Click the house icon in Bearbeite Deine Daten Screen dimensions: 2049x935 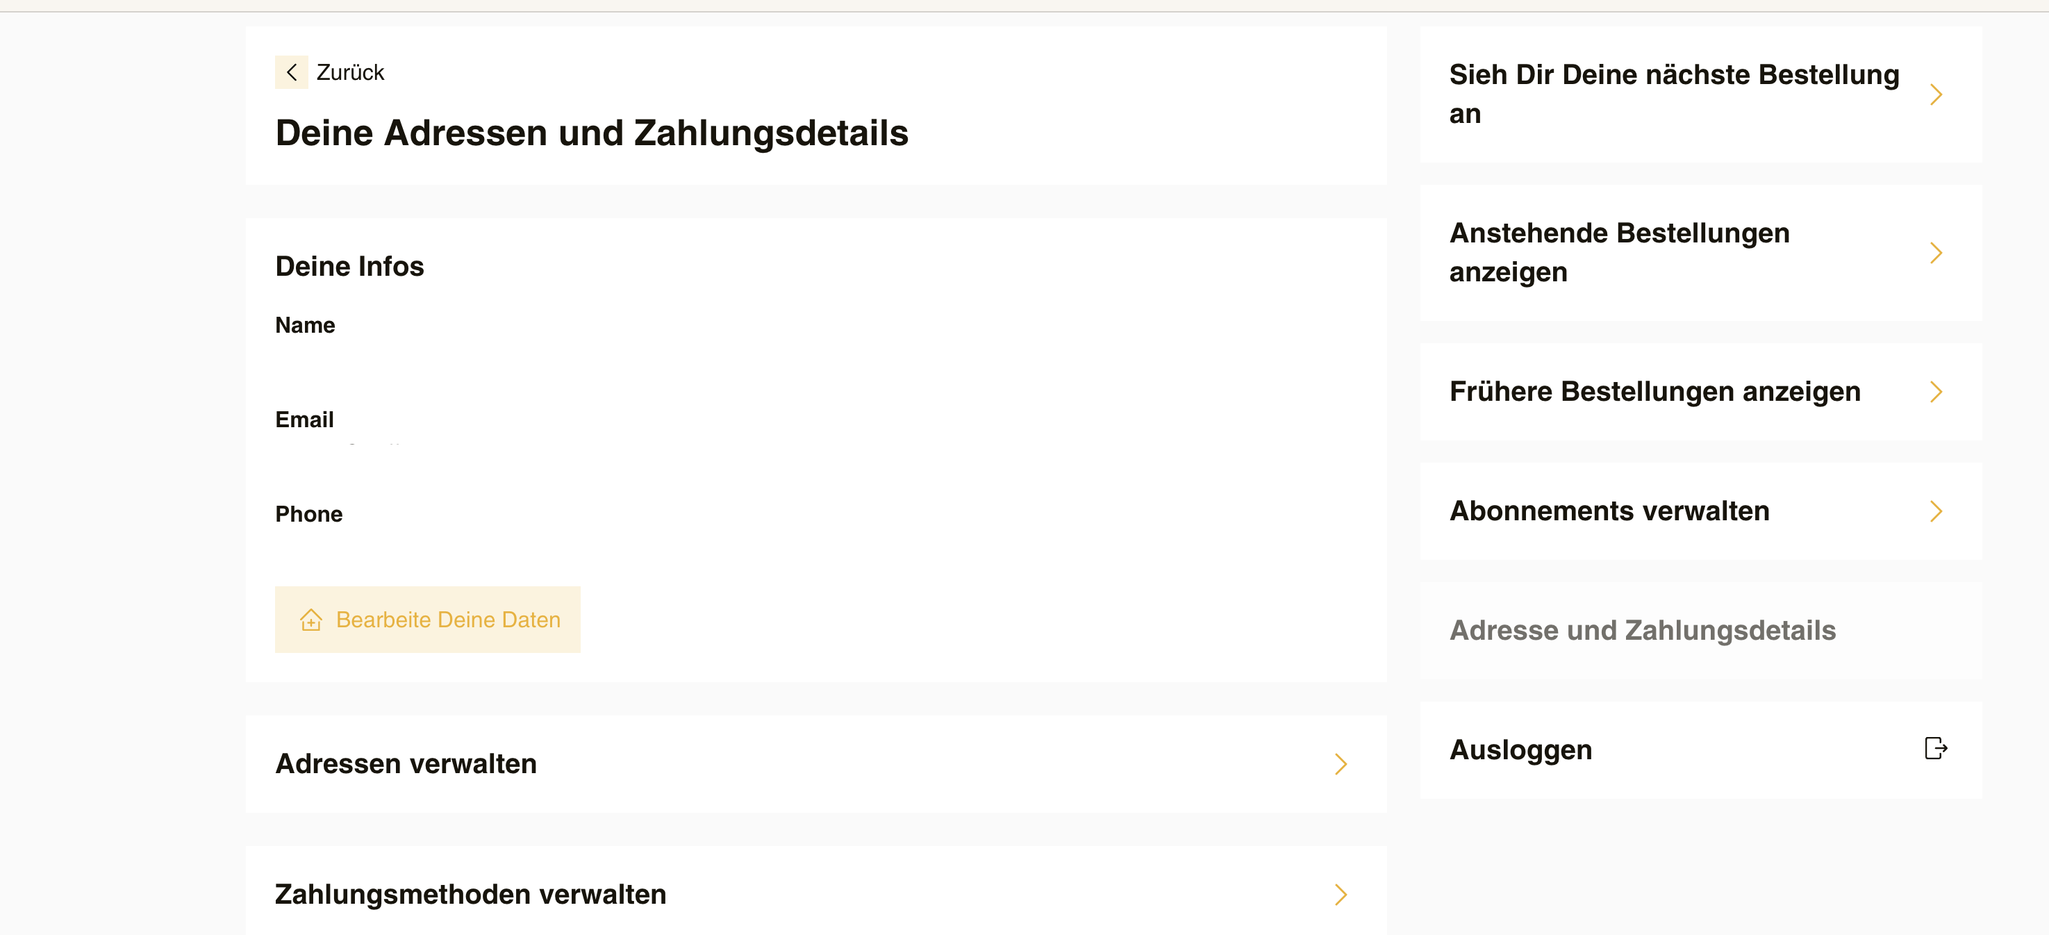tap(311, 620)
